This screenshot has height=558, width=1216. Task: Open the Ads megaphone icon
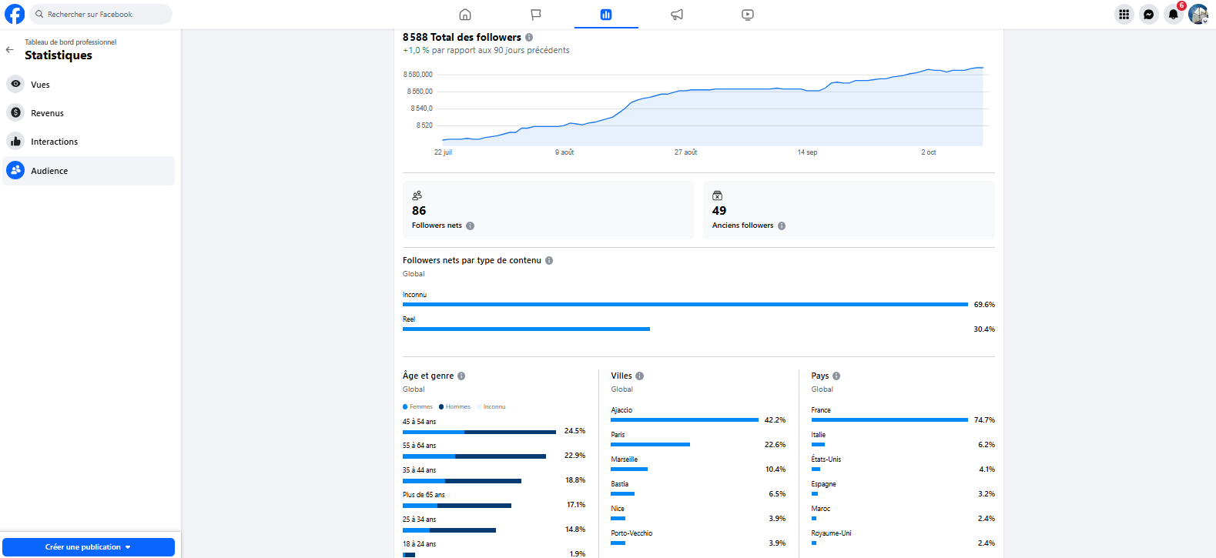tap(677, 15)
